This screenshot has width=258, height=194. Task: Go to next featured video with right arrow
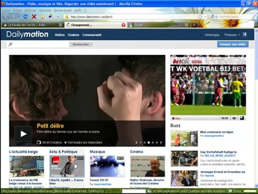[161, 143]
